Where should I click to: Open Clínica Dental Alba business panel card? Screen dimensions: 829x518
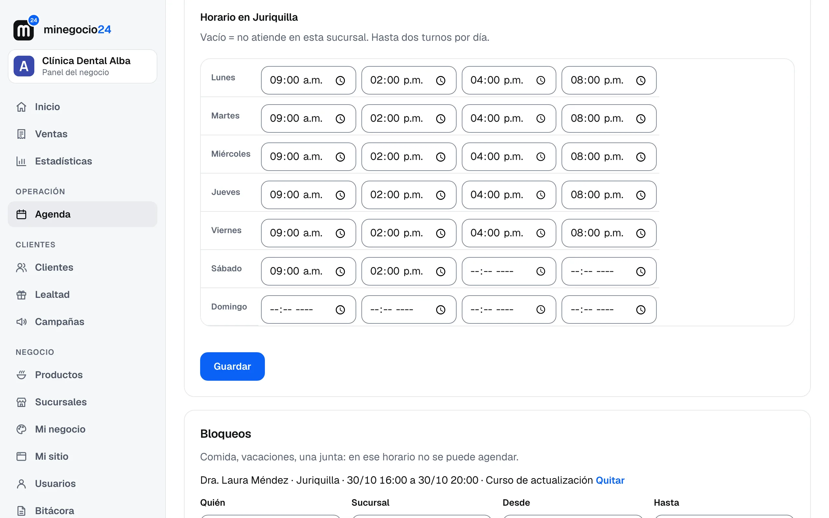click(x=83, y=66)
